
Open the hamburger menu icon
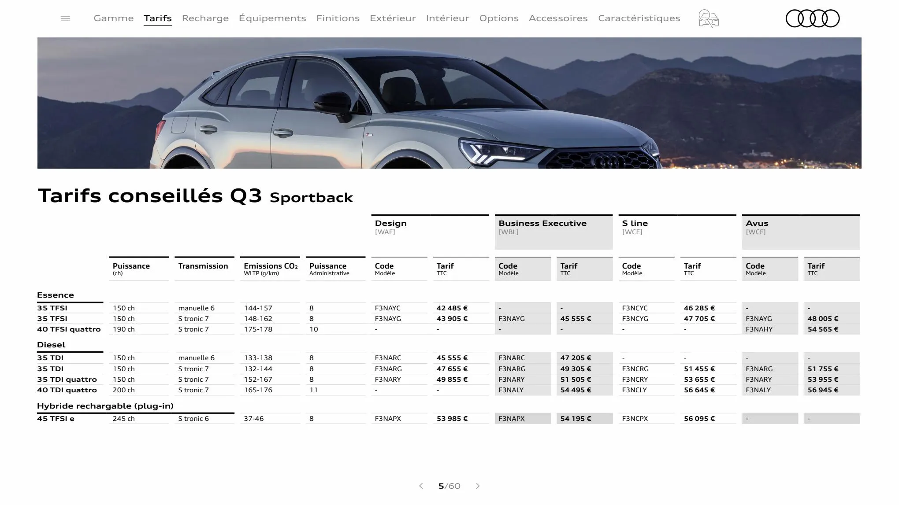click(x=65, y=18)
